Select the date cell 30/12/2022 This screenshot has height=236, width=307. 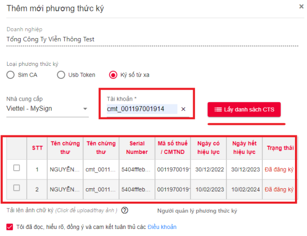point(210,170)
